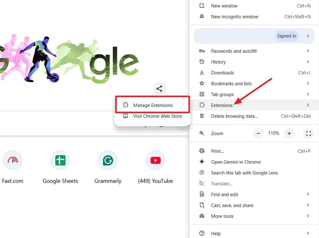This screenshot has width=319, height=238.
Task: Click the Cast, save, and share icon
Action: point(202,205)
